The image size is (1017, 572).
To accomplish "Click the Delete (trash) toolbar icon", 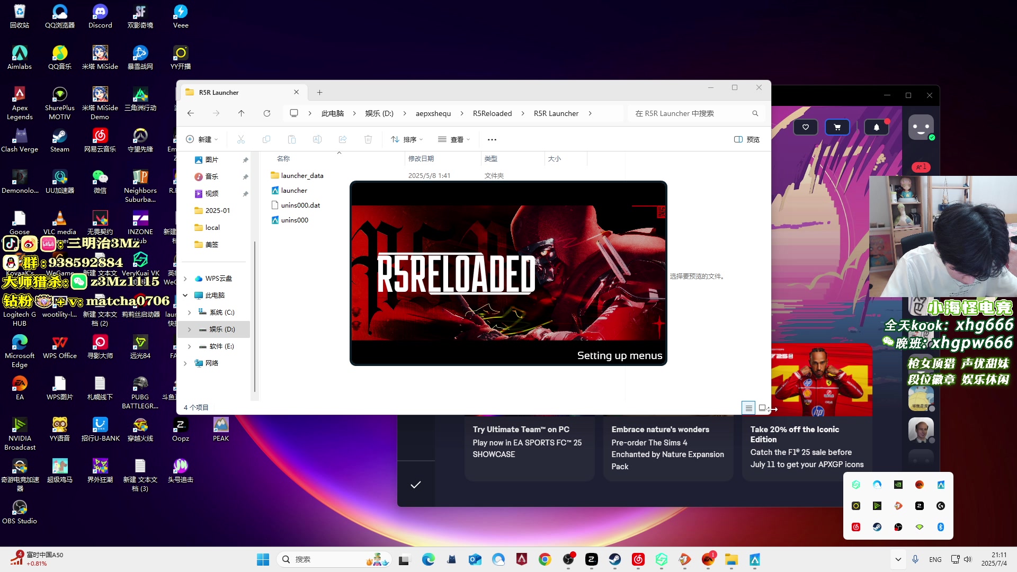I will coord(368,139).
